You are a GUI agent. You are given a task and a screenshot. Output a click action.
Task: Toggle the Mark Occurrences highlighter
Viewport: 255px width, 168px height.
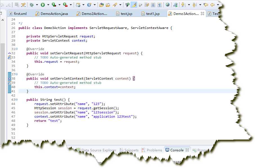tap(134, 5)
